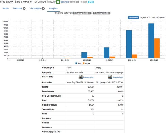Image resolution: width=168 pixels, height=133 pixels.
Task: Click the Campaigns count badge
Action: pos(43,8)
